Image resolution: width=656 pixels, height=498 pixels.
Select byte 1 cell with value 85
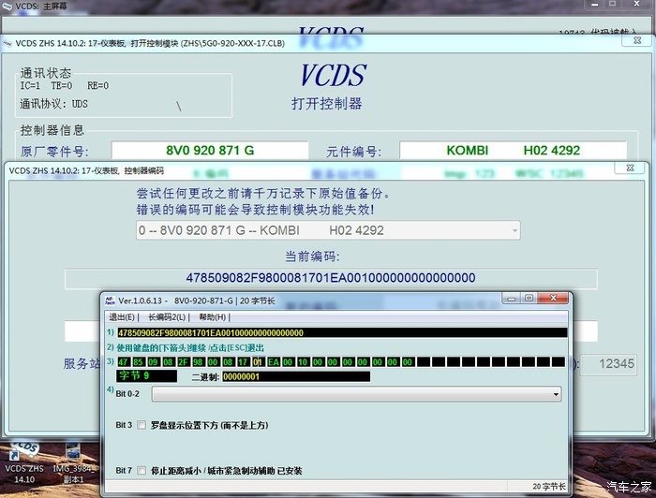[x=138, y=362]
